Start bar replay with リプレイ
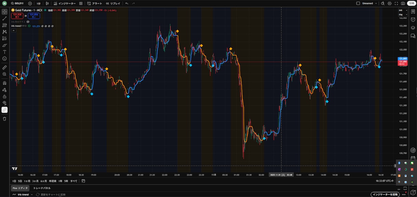Image resolution: width=417 pixels, height=197 pixels. (x=113, y=3)
